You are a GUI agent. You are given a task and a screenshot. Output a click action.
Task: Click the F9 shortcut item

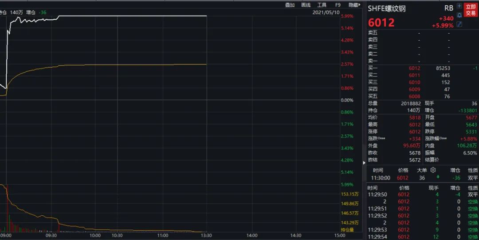(x=338, y=5)
